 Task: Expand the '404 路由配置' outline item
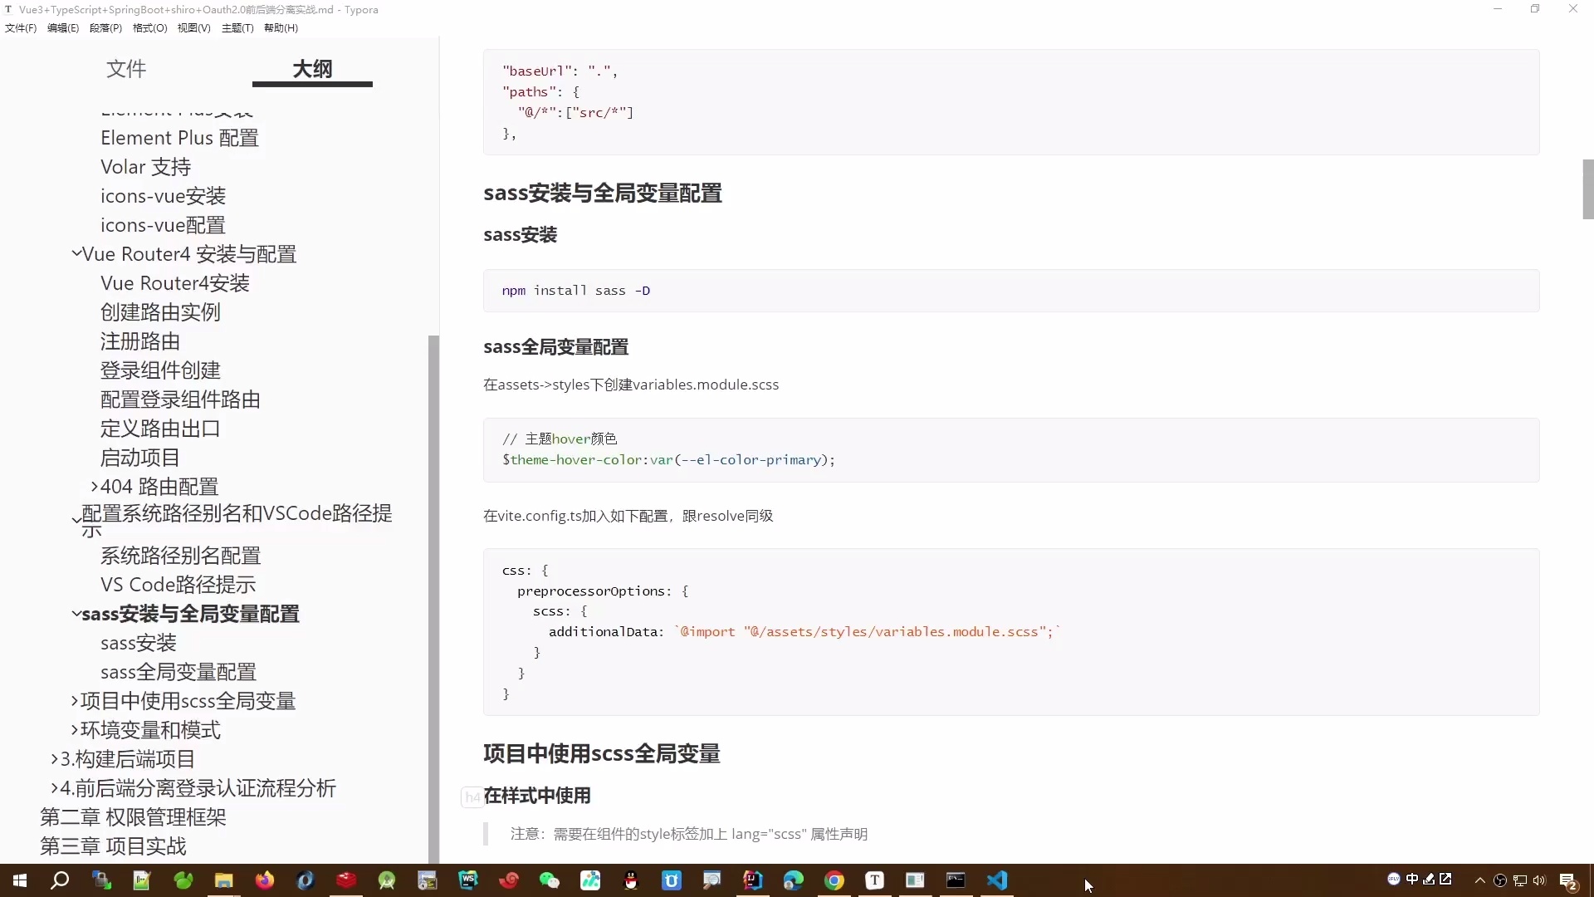tap(93, 487)
